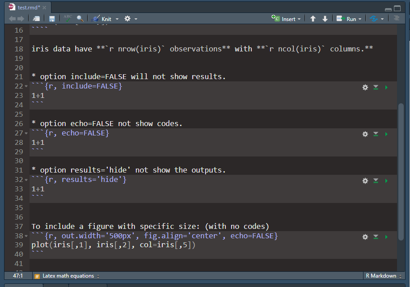410x287 pixels.
Task: Click line number 41 in gutter
Action: click(19, 264)
